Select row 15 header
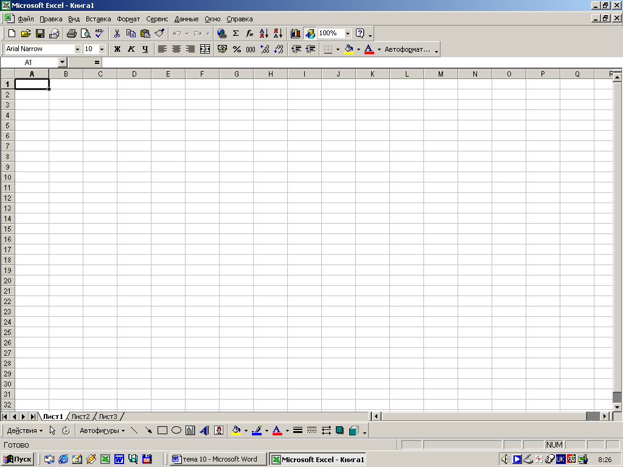623x467 pixels. (x=7, y=229)
